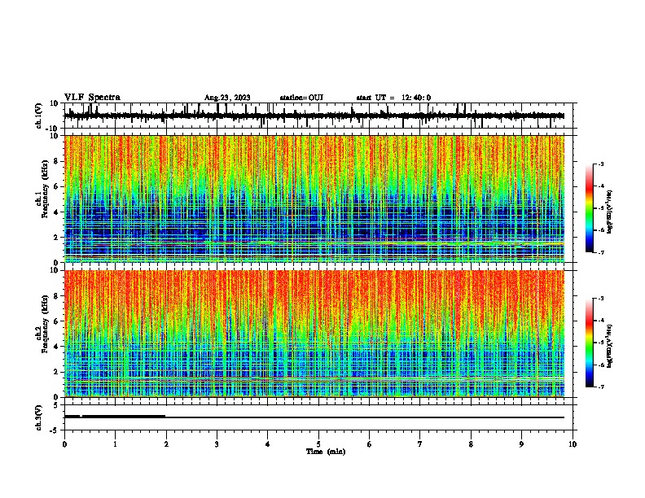Click the "-7" label of ch.1 color bar

click(601, 252)
